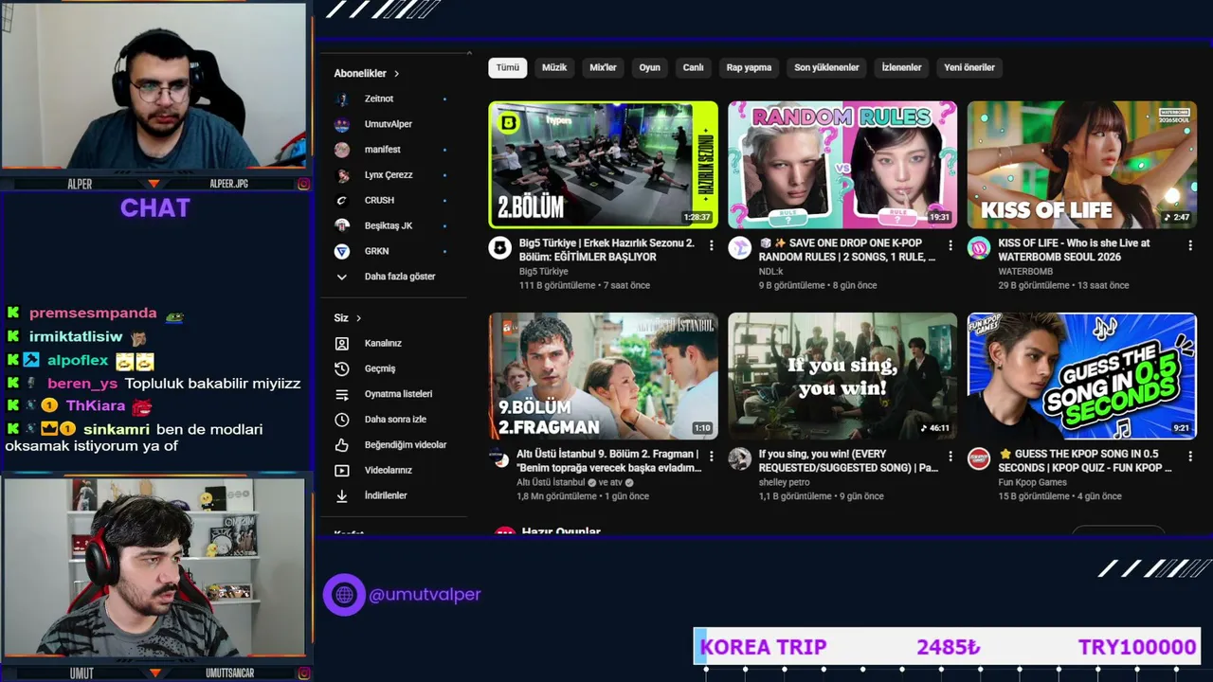The height and width of the screenshot is (682, 1213).
Task: Open Daha sonra izle clock icon
Action: [342, 420]
